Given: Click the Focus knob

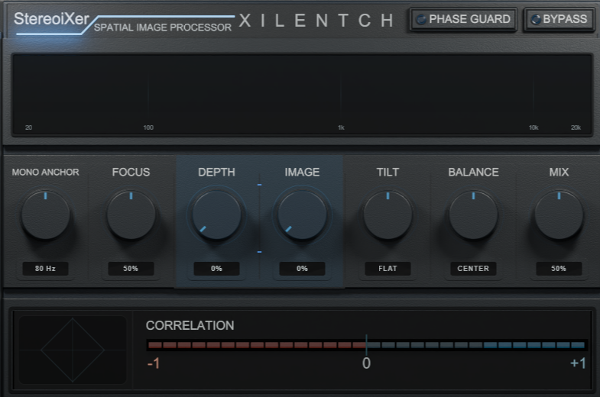Looking at the screenshot, I should pyautogui.click(x=131, y=215).
